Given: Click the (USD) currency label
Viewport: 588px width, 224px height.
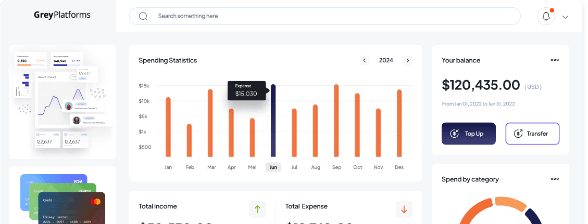Looking at the screenshot, I should [533, 87].
